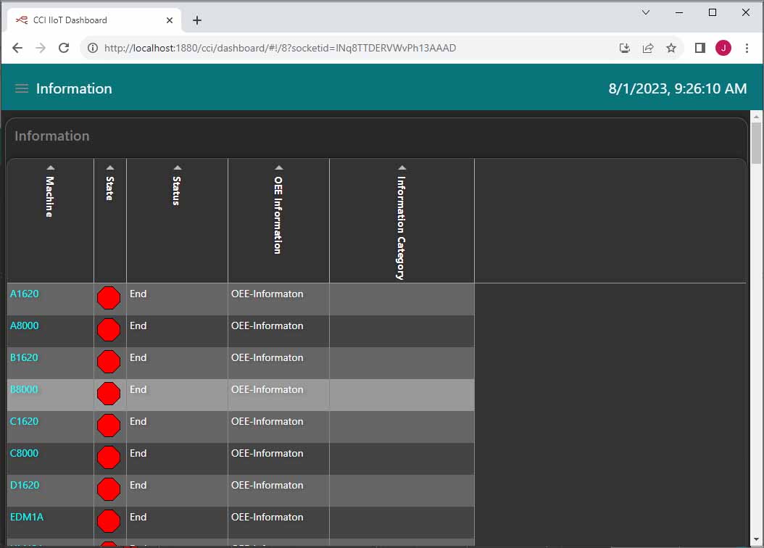The image size is (764, 548).
Task: Open machine A8000 link
Action: (x=25, y=326)
